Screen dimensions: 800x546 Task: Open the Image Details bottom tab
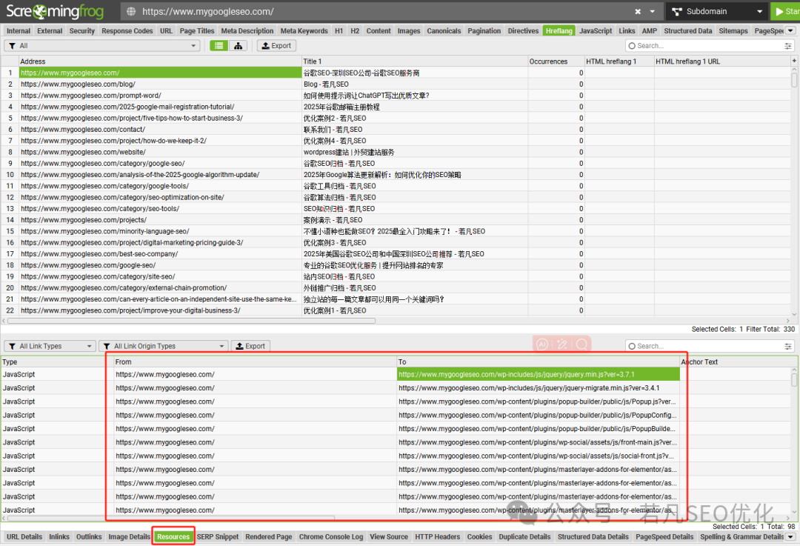[129, 537]
